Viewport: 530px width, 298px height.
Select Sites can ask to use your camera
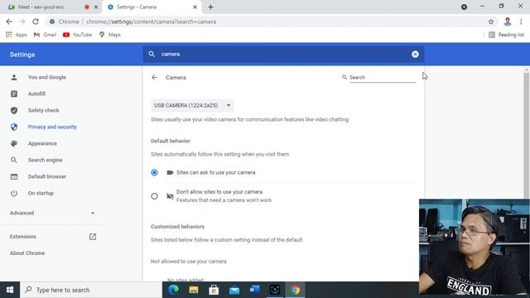point(154,172)
